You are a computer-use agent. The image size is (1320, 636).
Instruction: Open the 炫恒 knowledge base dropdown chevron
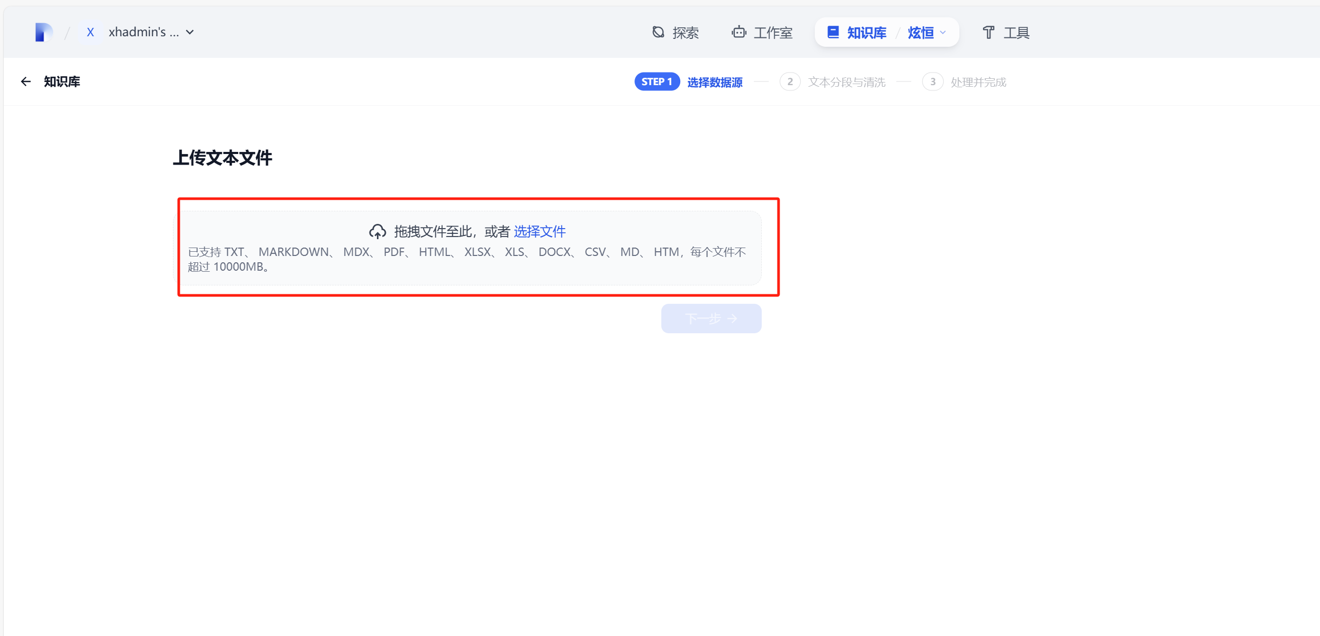point(943,32)
